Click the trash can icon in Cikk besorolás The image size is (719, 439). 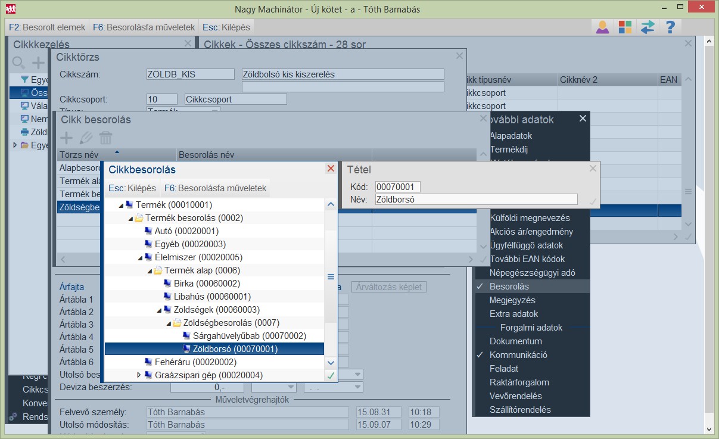coord(105,138)
